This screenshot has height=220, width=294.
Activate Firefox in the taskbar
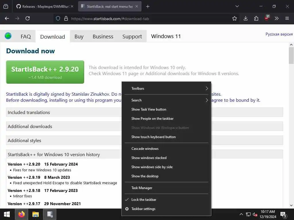21,214
